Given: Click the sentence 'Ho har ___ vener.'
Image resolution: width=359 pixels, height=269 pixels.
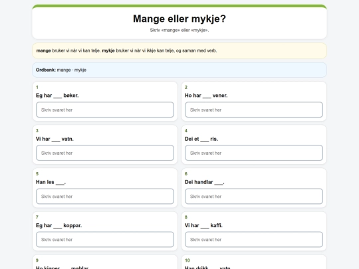Looking at the screenshot, I should click(206, 96).
